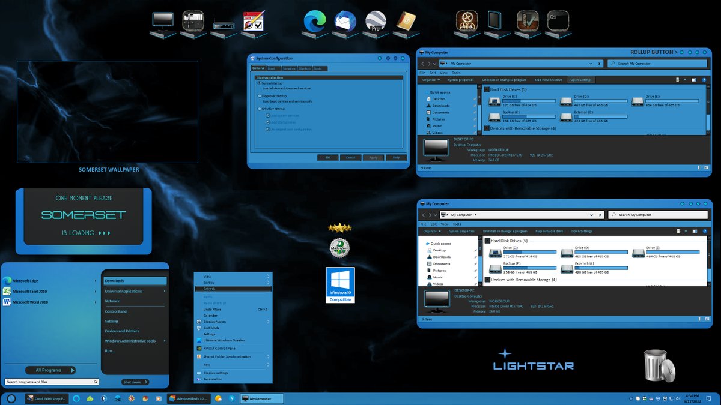Screen dimensions: 721x405
Task: Click Cancel in System Configuration
Action: pos(350,157)
